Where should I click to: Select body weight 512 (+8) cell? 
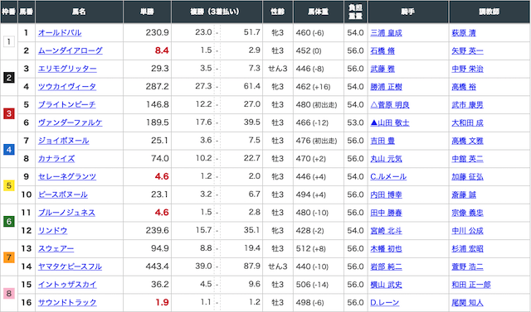[319, 248]
